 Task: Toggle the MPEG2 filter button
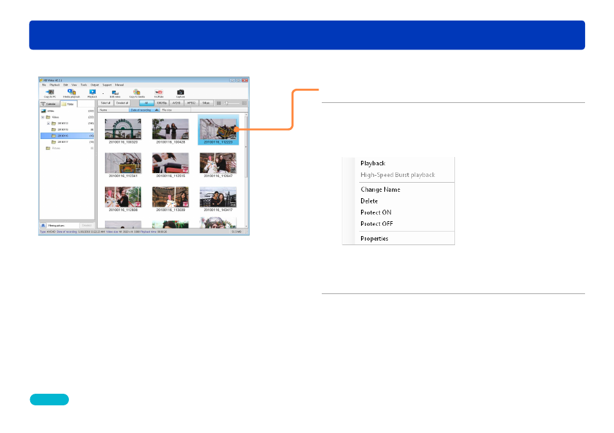click(191, 103)
